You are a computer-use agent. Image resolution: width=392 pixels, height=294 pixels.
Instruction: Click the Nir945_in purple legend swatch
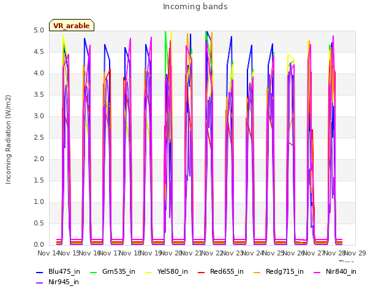pyautogui.click(x=39, y=283)
